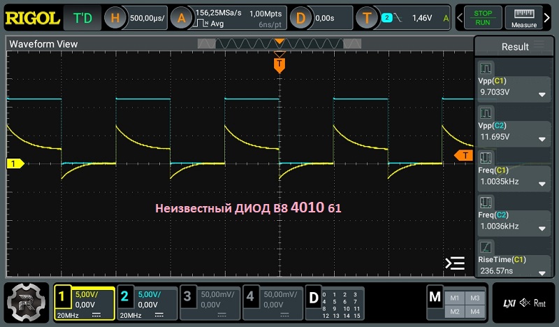Open the Measure button
The height and width of the screenshot is (327, 559).
pyautogui.click(x=524, y=17)
